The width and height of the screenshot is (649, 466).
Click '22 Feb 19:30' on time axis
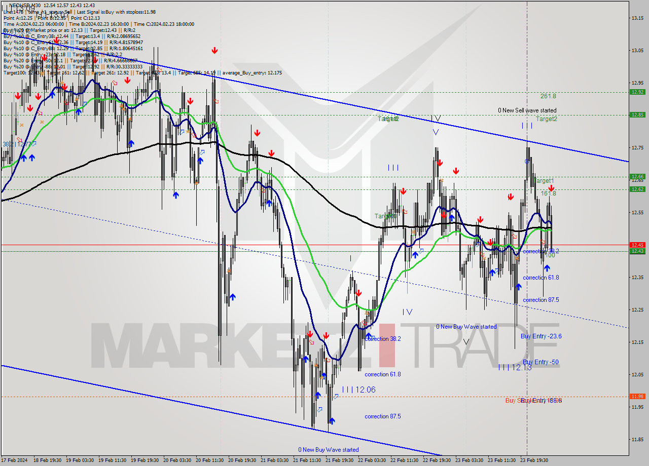437,460
